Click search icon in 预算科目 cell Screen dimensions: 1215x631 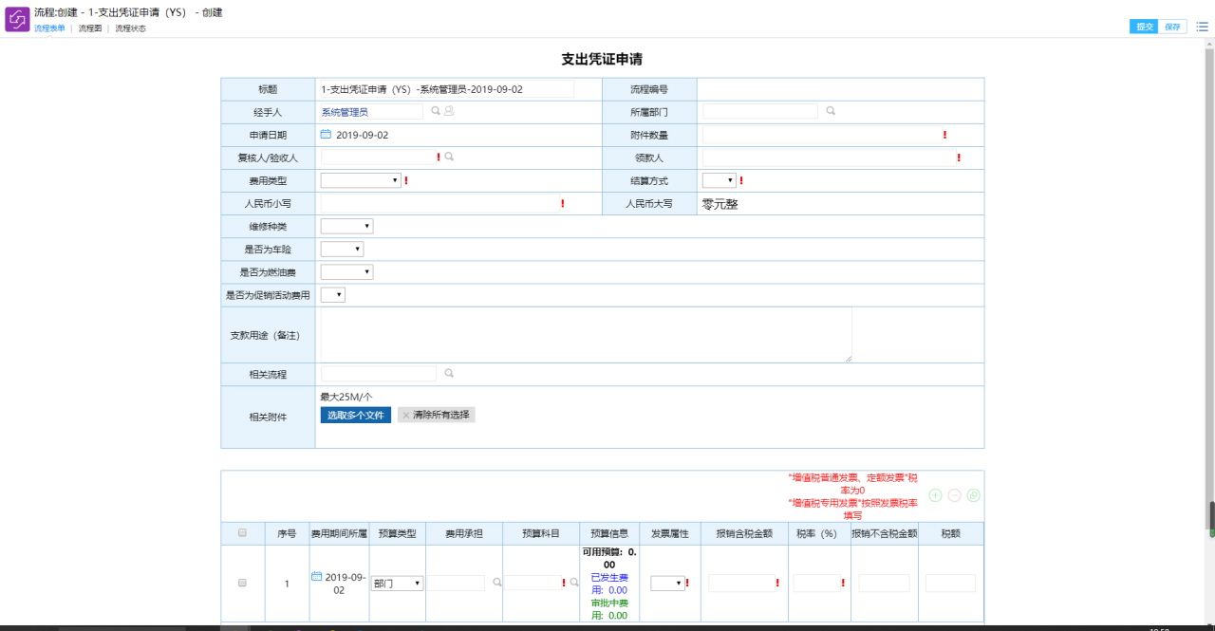click(574, 584)
